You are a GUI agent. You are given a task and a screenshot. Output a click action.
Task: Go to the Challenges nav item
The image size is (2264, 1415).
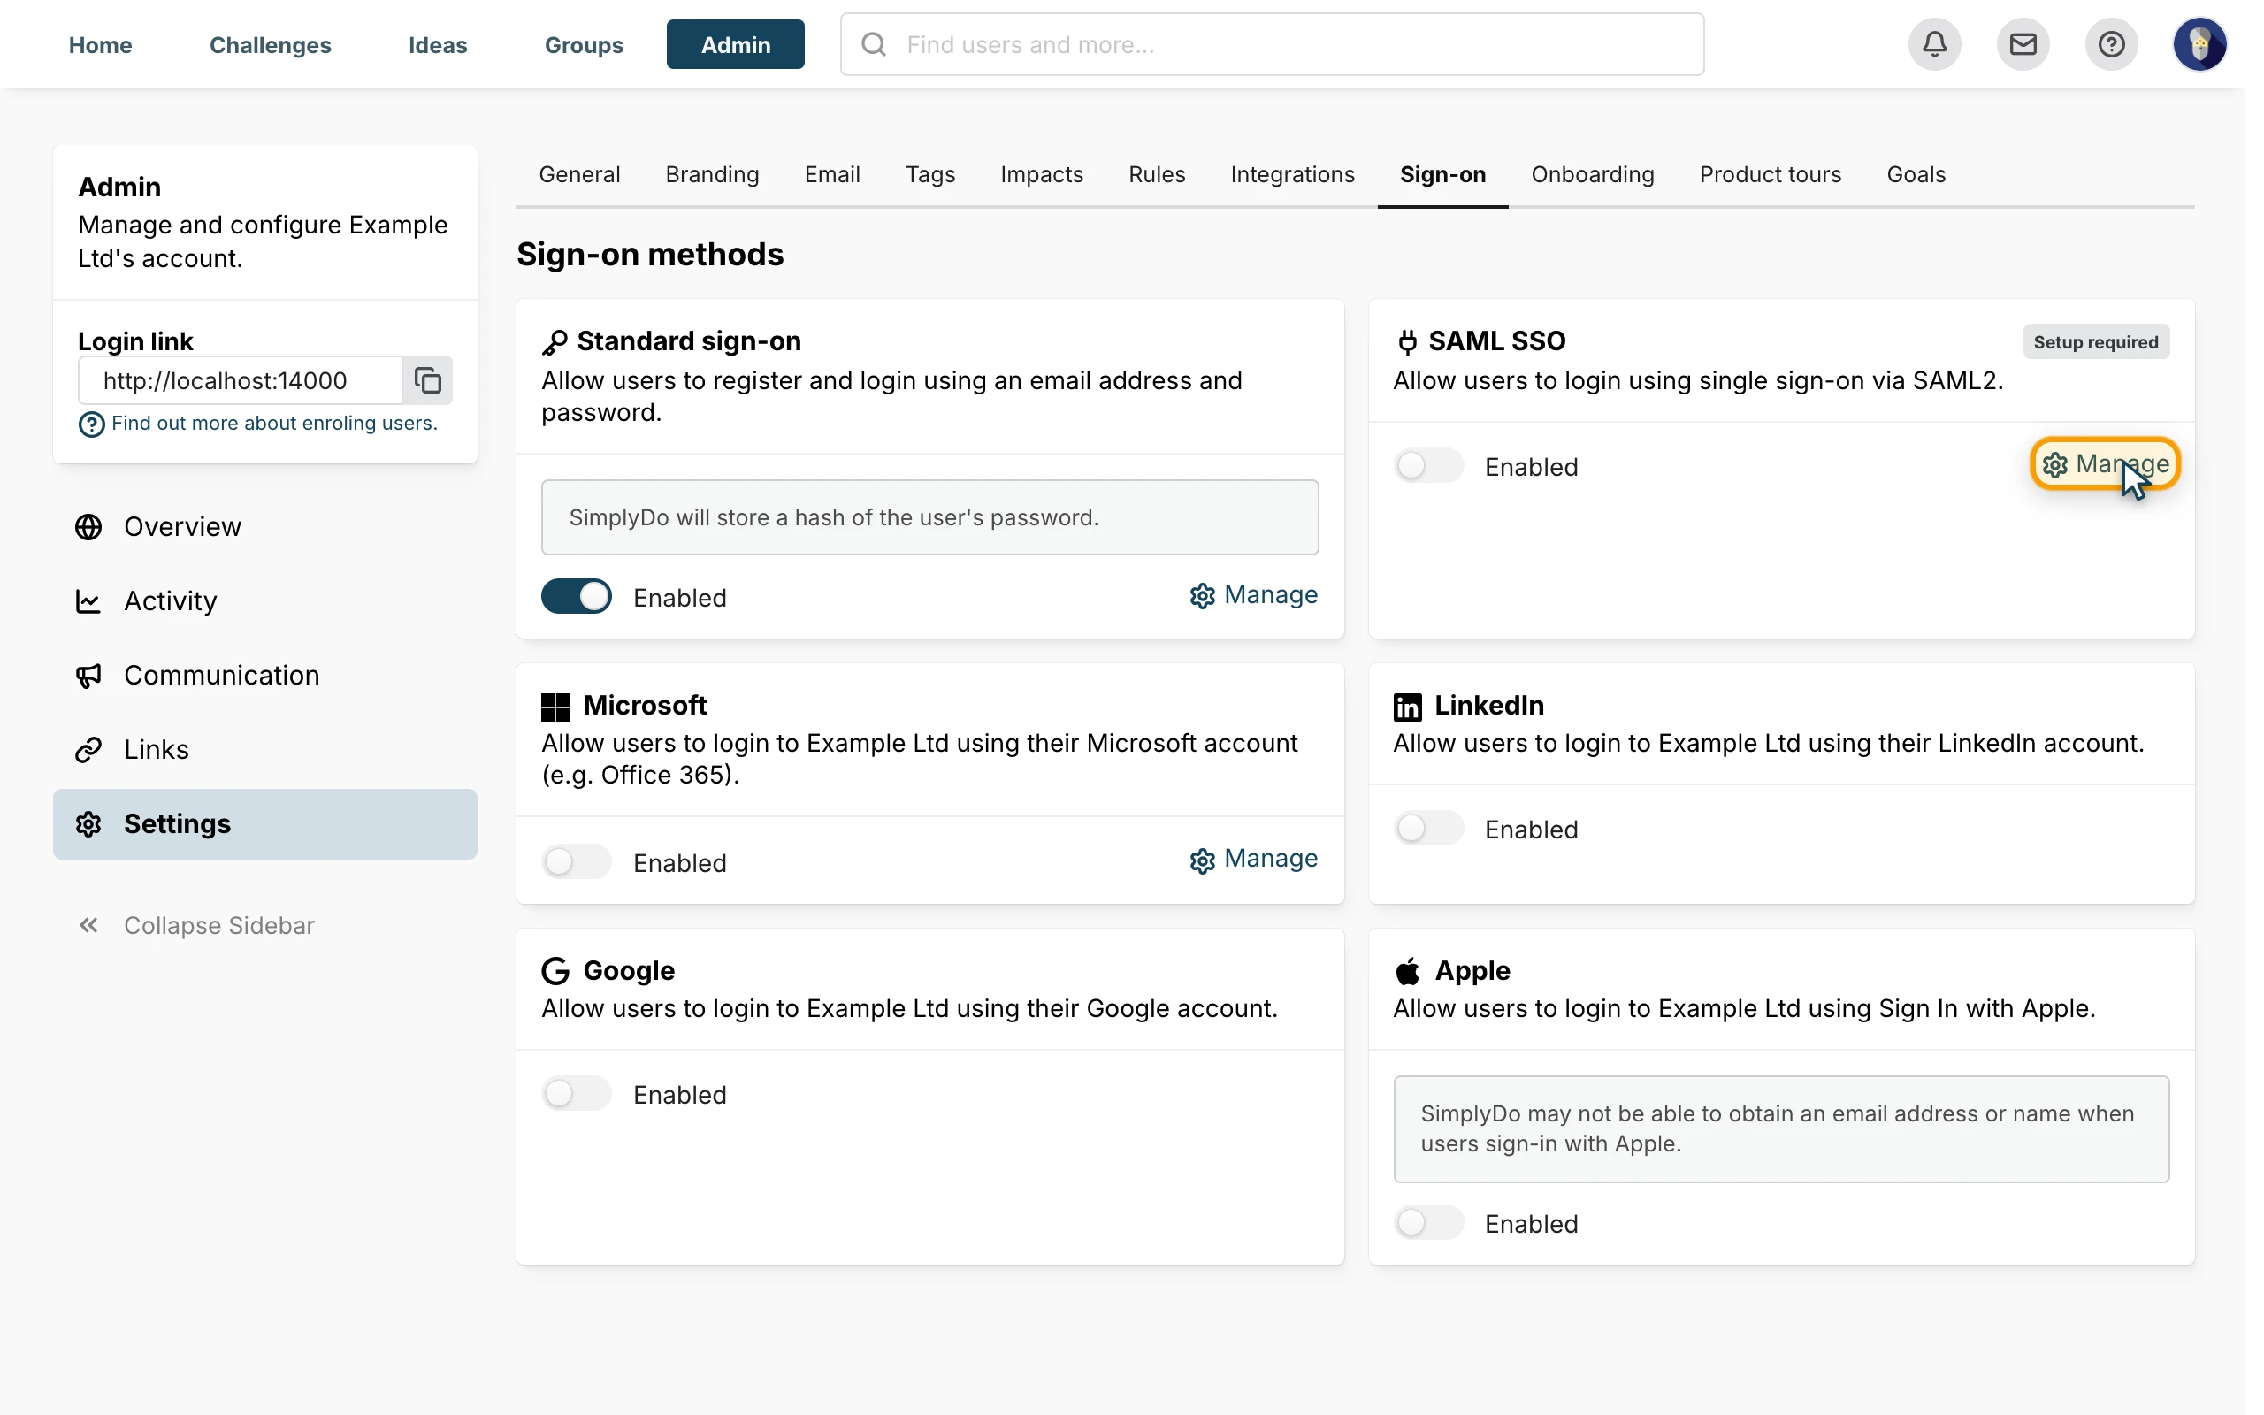coord(270,44)
